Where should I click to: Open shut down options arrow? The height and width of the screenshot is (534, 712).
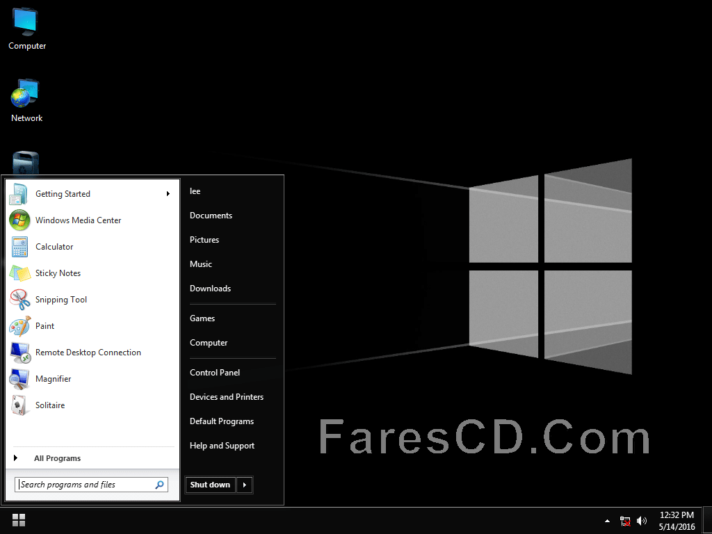pos(244,485)
